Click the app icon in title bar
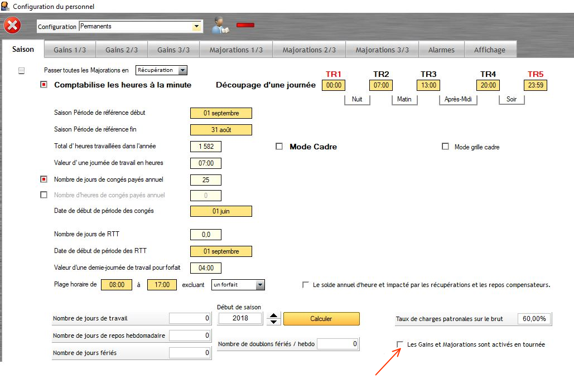 pyautogui.click(x=5, y=6)
